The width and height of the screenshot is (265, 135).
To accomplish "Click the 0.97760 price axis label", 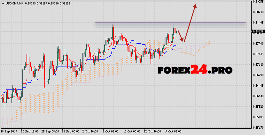I will pos(258,43).
